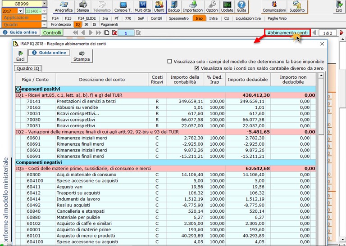346x246 pixels.
Task: Switch to Iva application tab
Action: click(x=105, y=18)
